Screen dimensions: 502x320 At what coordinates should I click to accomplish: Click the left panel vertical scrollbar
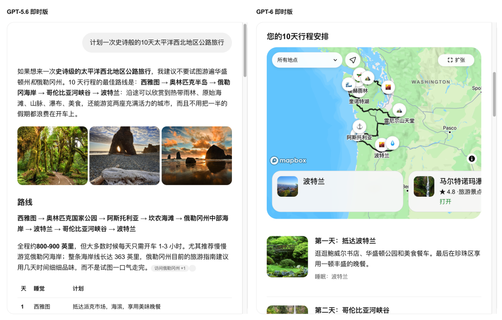coord(245,51)
